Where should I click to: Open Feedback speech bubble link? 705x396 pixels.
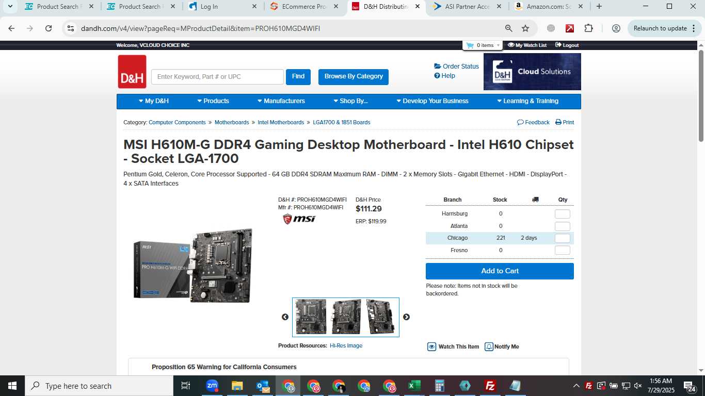tap(533, 122)
